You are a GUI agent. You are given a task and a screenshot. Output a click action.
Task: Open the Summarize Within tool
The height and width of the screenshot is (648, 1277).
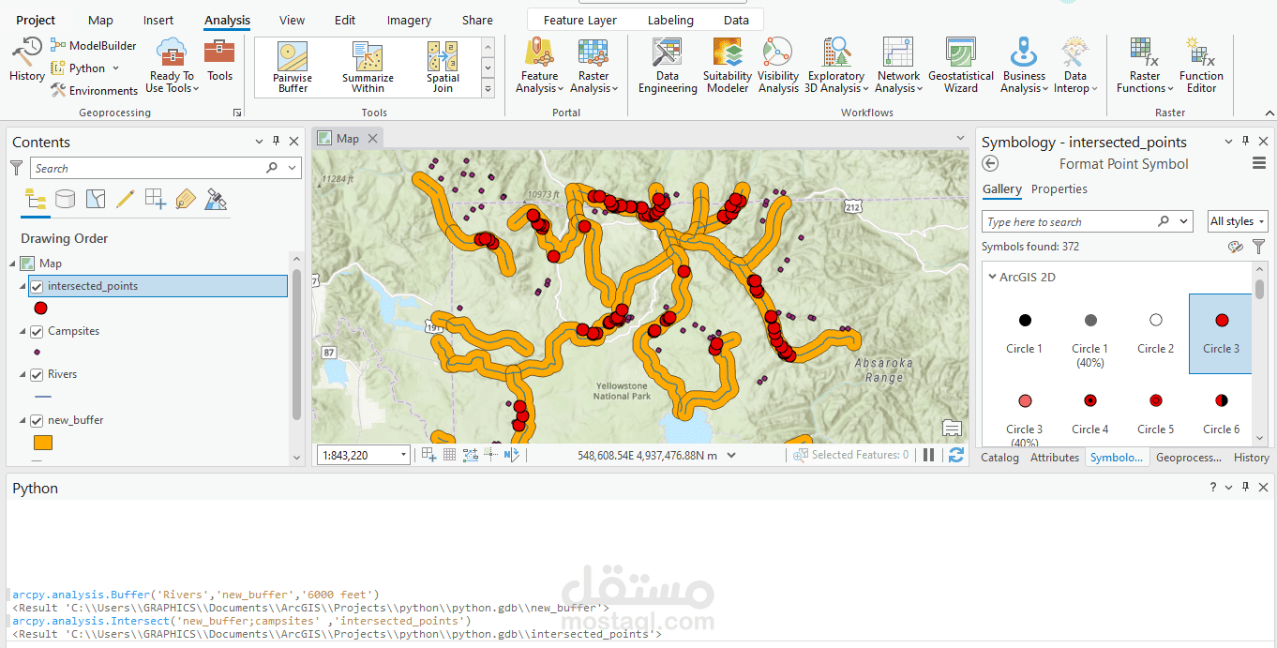(368, 68)
